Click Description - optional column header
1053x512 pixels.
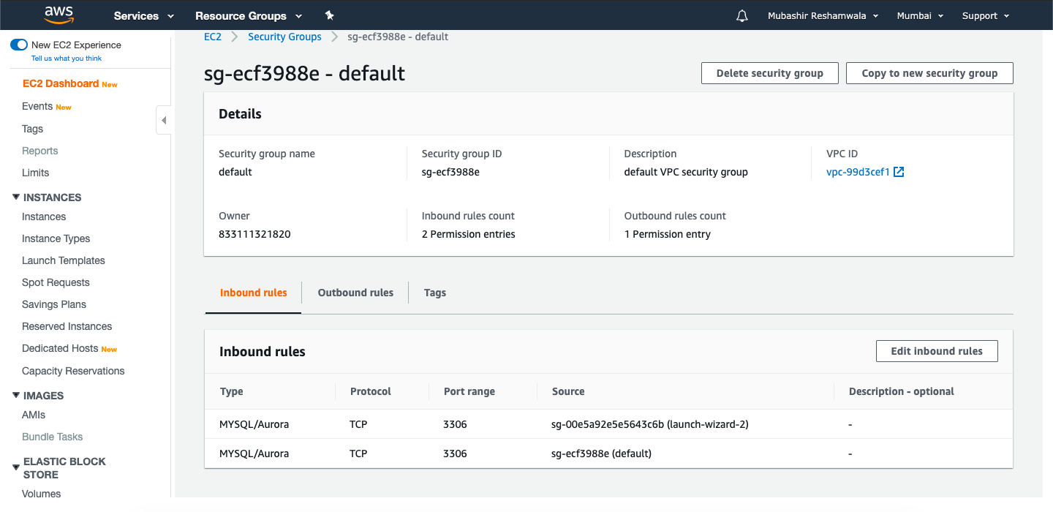coord(901,391)
